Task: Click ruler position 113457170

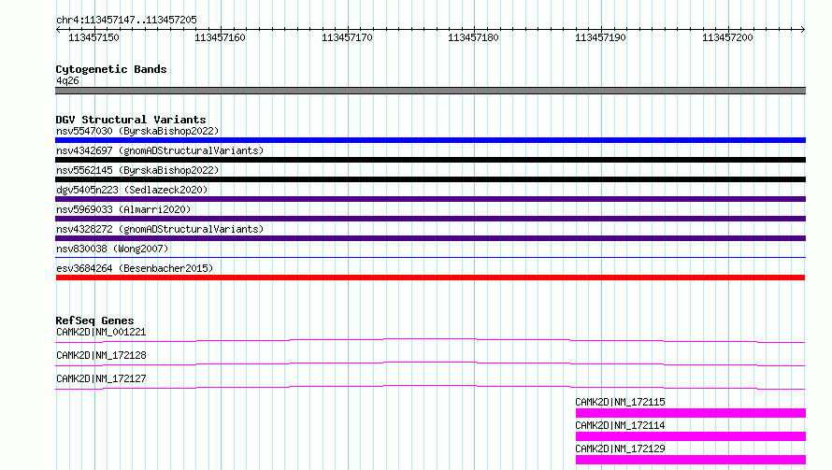Action: [347, 37]
